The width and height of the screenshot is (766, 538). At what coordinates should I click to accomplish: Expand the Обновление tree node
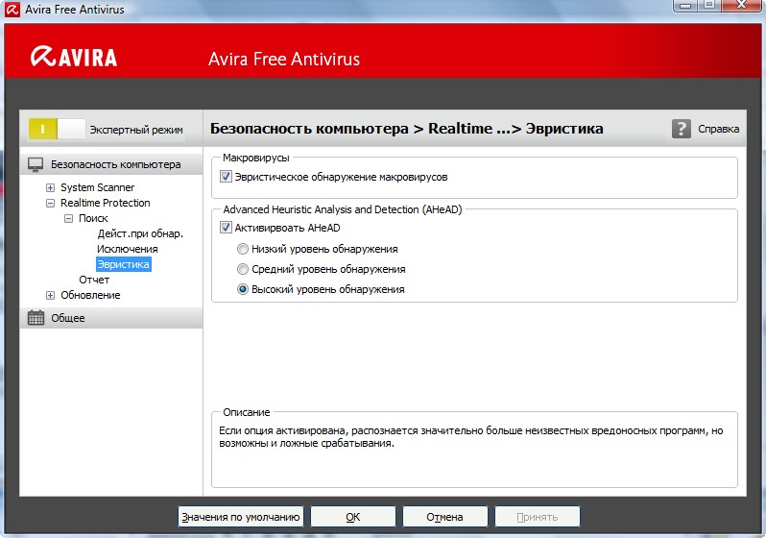click(x=50, y=295)
